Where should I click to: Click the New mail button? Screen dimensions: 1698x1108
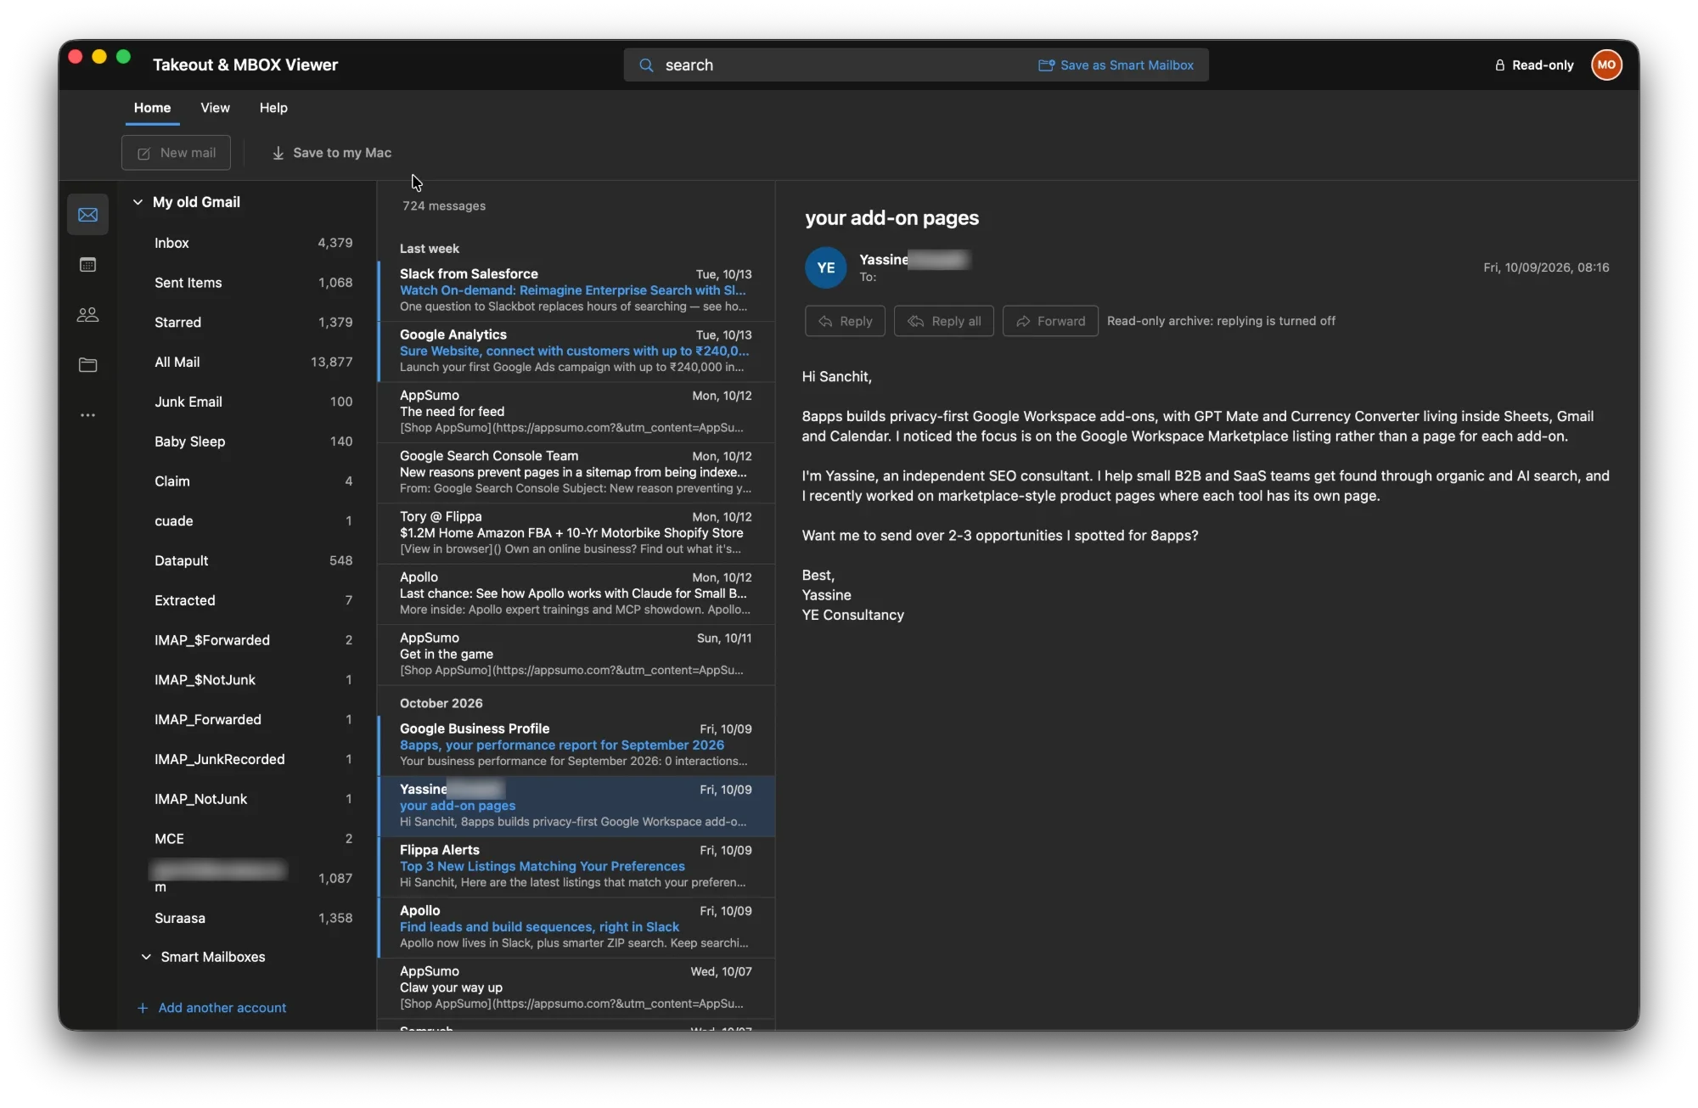(x=176, y=153)
